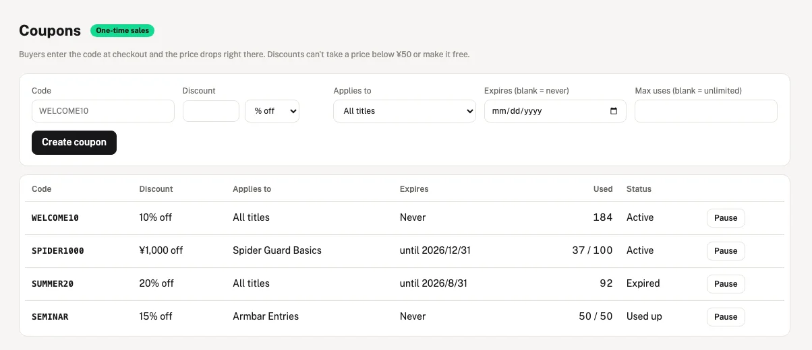812x350 pixels.
Task: Select the WELCOME10 code in table
Action: (x=55, y=218)
